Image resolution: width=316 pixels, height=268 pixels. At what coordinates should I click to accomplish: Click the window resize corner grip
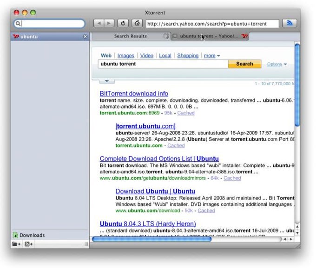297,245
